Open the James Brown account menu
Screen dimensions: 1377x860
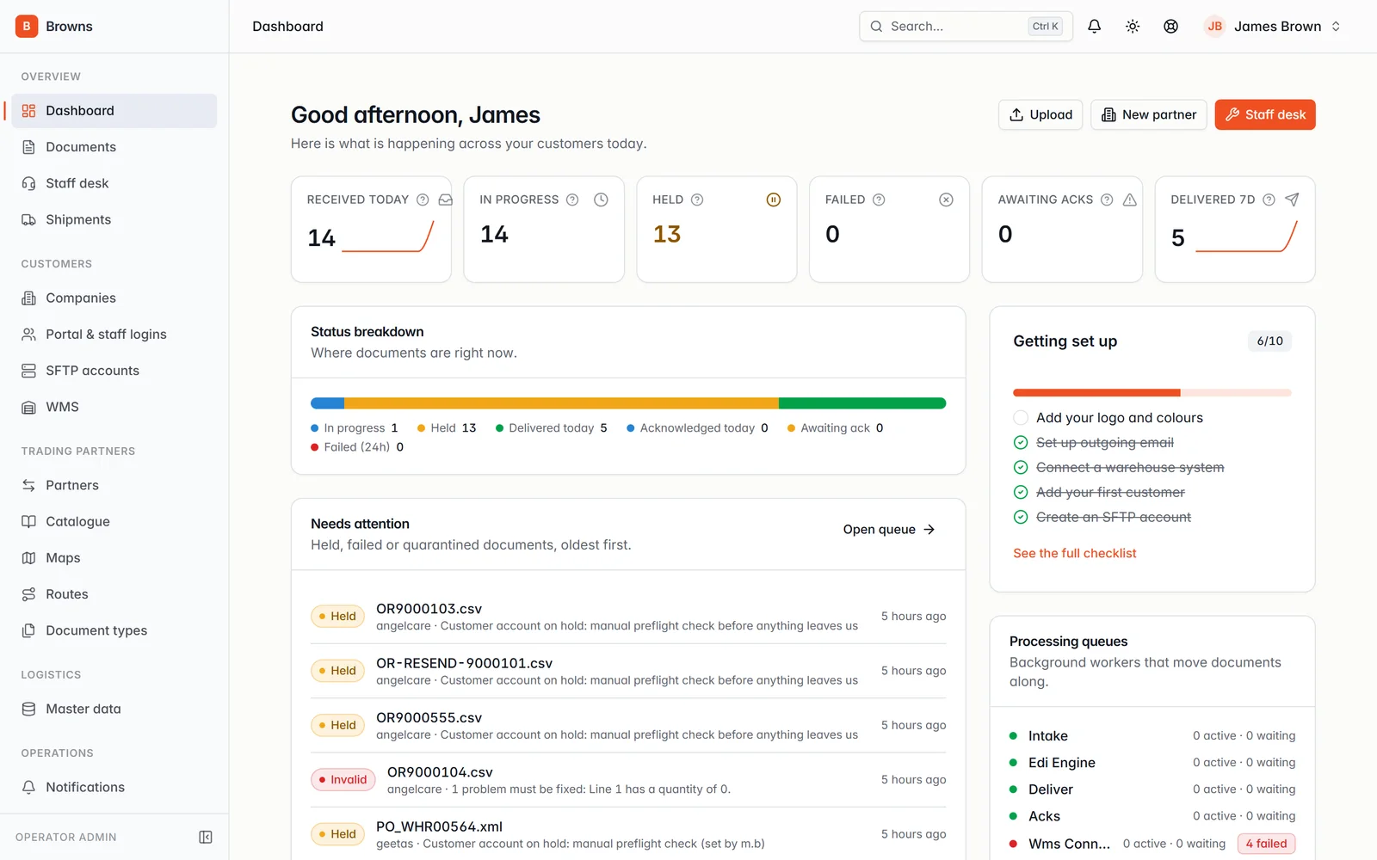[1273, 27]
